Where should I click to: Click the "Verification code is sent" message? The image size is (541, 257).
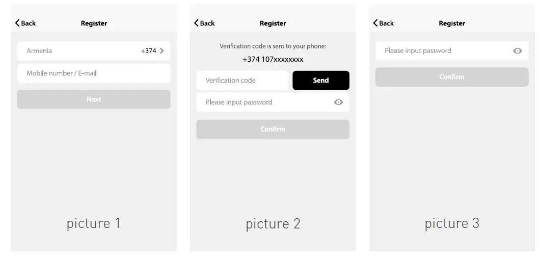pyautogui.click(x=273, y=46)
